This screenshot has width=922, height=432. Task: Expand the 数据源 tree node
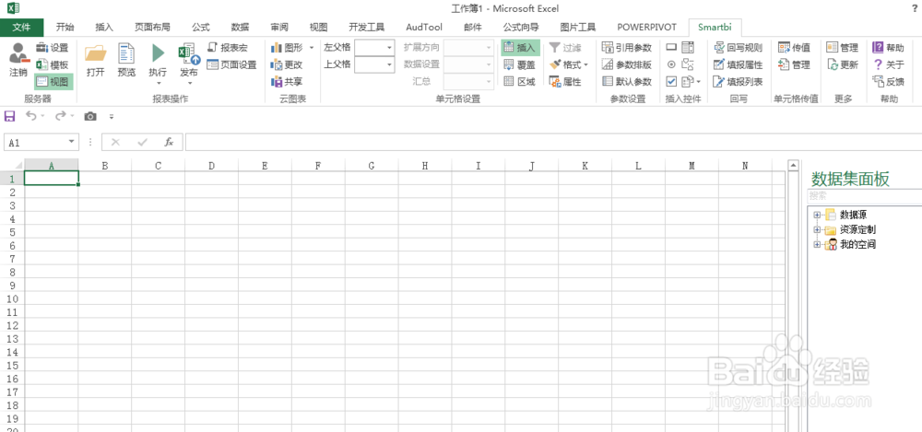pos(816,216)
